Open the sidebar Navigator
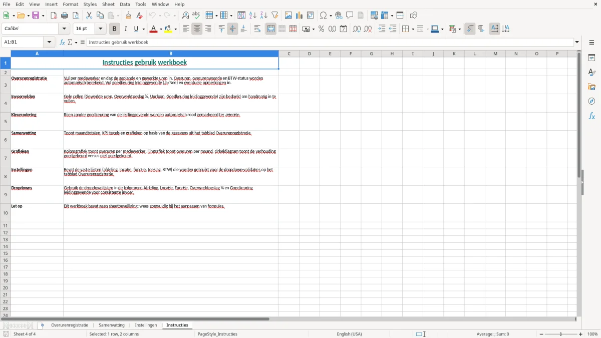This screenshot has height=338, width=601. (591, 101)
